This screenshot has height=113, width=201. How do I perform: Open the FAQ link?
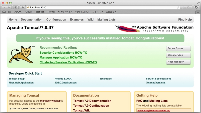click(139, 101)
